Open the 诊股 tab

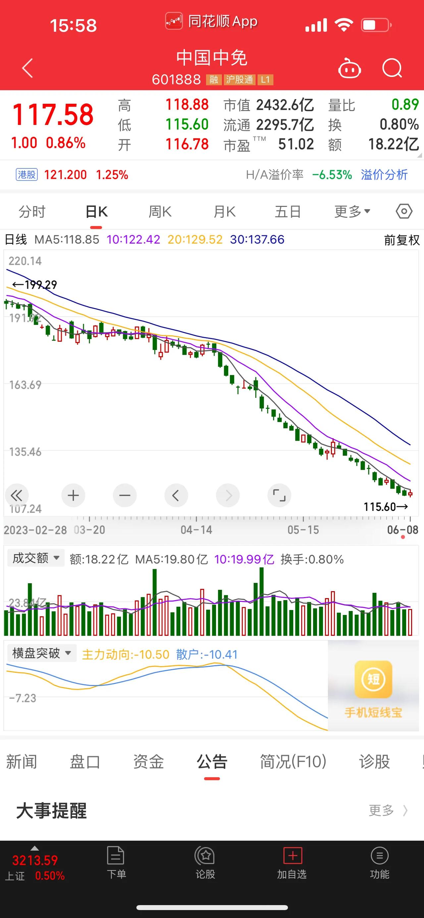(375, 762)
